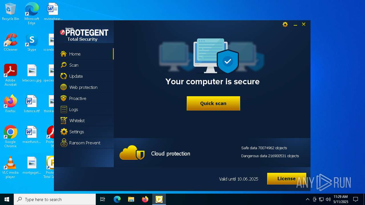Click the Whitelist scroll icon
365x205 pixels.
click(64, 120)
